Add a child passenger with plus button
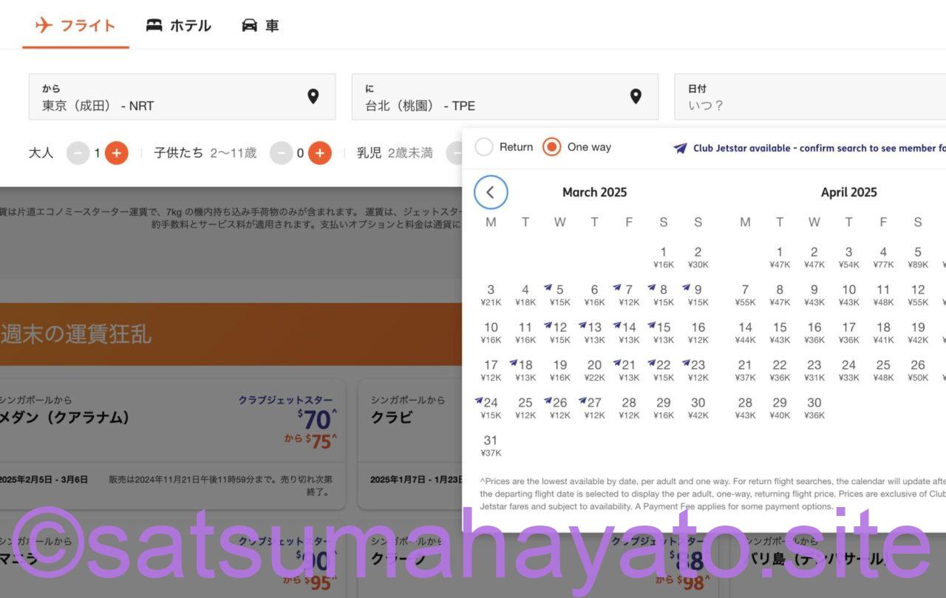Image resolution: width=946 pixels, height=598 pixels. (x=319, y=153)
